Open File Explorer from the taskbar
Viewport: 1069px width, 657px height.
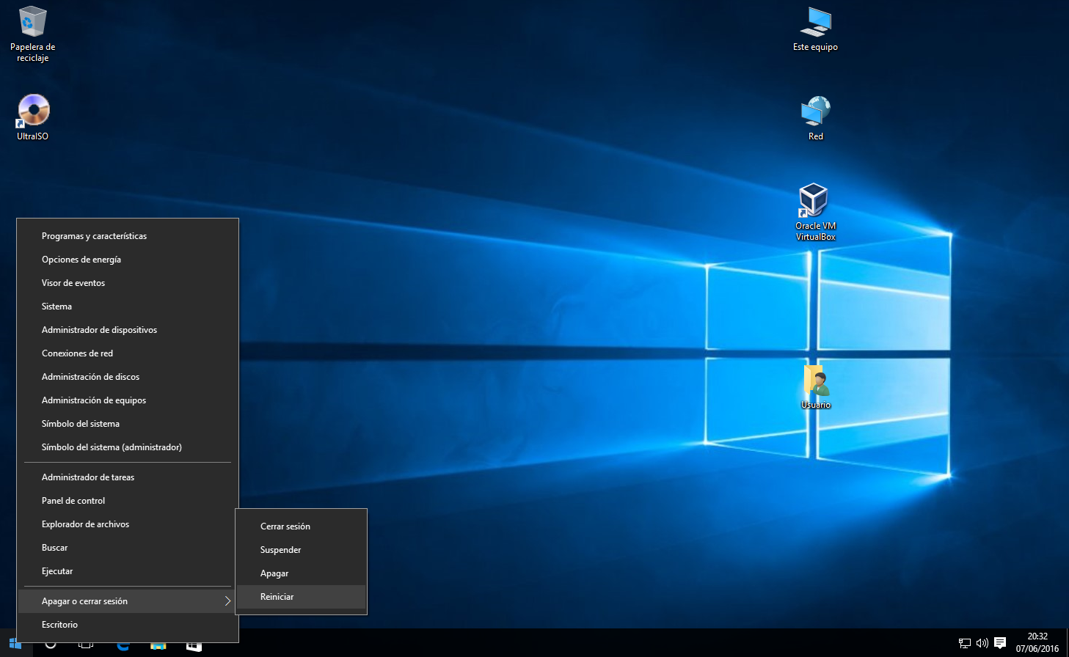pos(193,645)
